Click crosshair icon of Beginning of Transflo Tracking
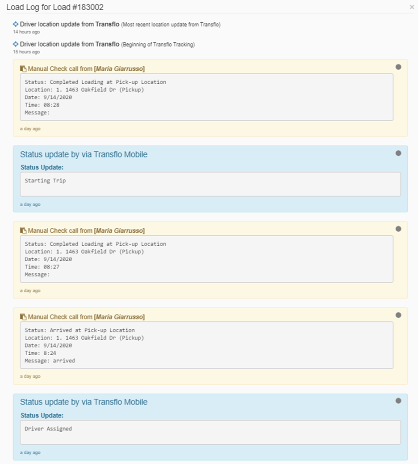This screenshot has height=464, width=418. click(16, 44)
